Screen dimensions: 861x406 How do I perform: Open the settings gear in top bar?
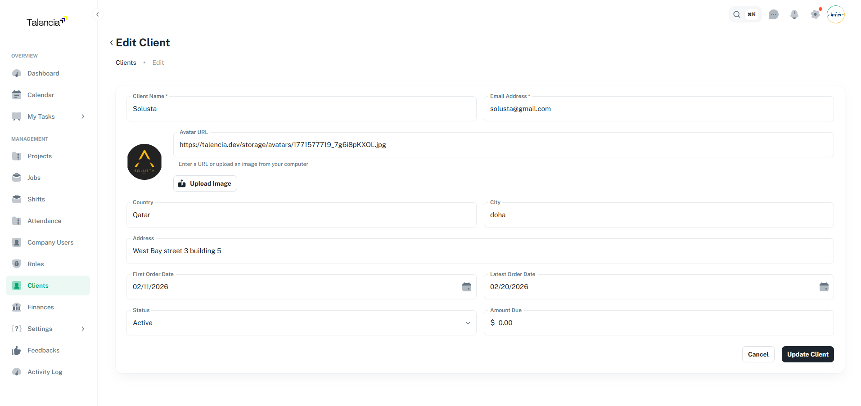pyautogui.click(x=815, y=14)
